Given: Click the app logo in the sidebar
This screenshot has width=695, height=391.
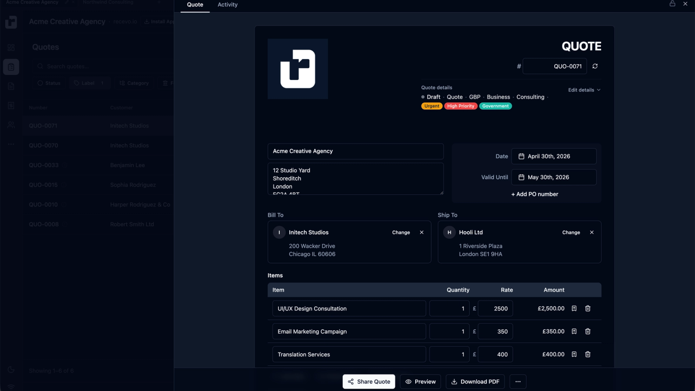Looking at the screenshot, I should 11,22.
